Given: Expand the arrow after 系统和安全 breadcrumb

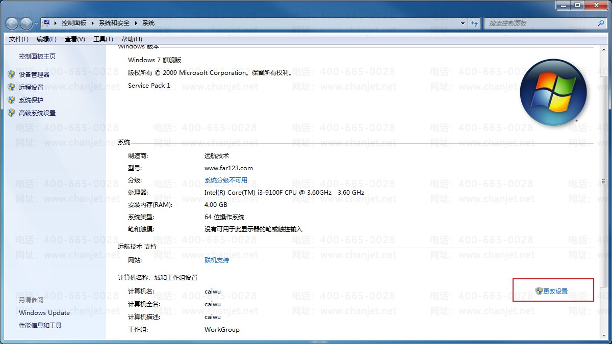Looking at the screenshot, I should 136,23.
